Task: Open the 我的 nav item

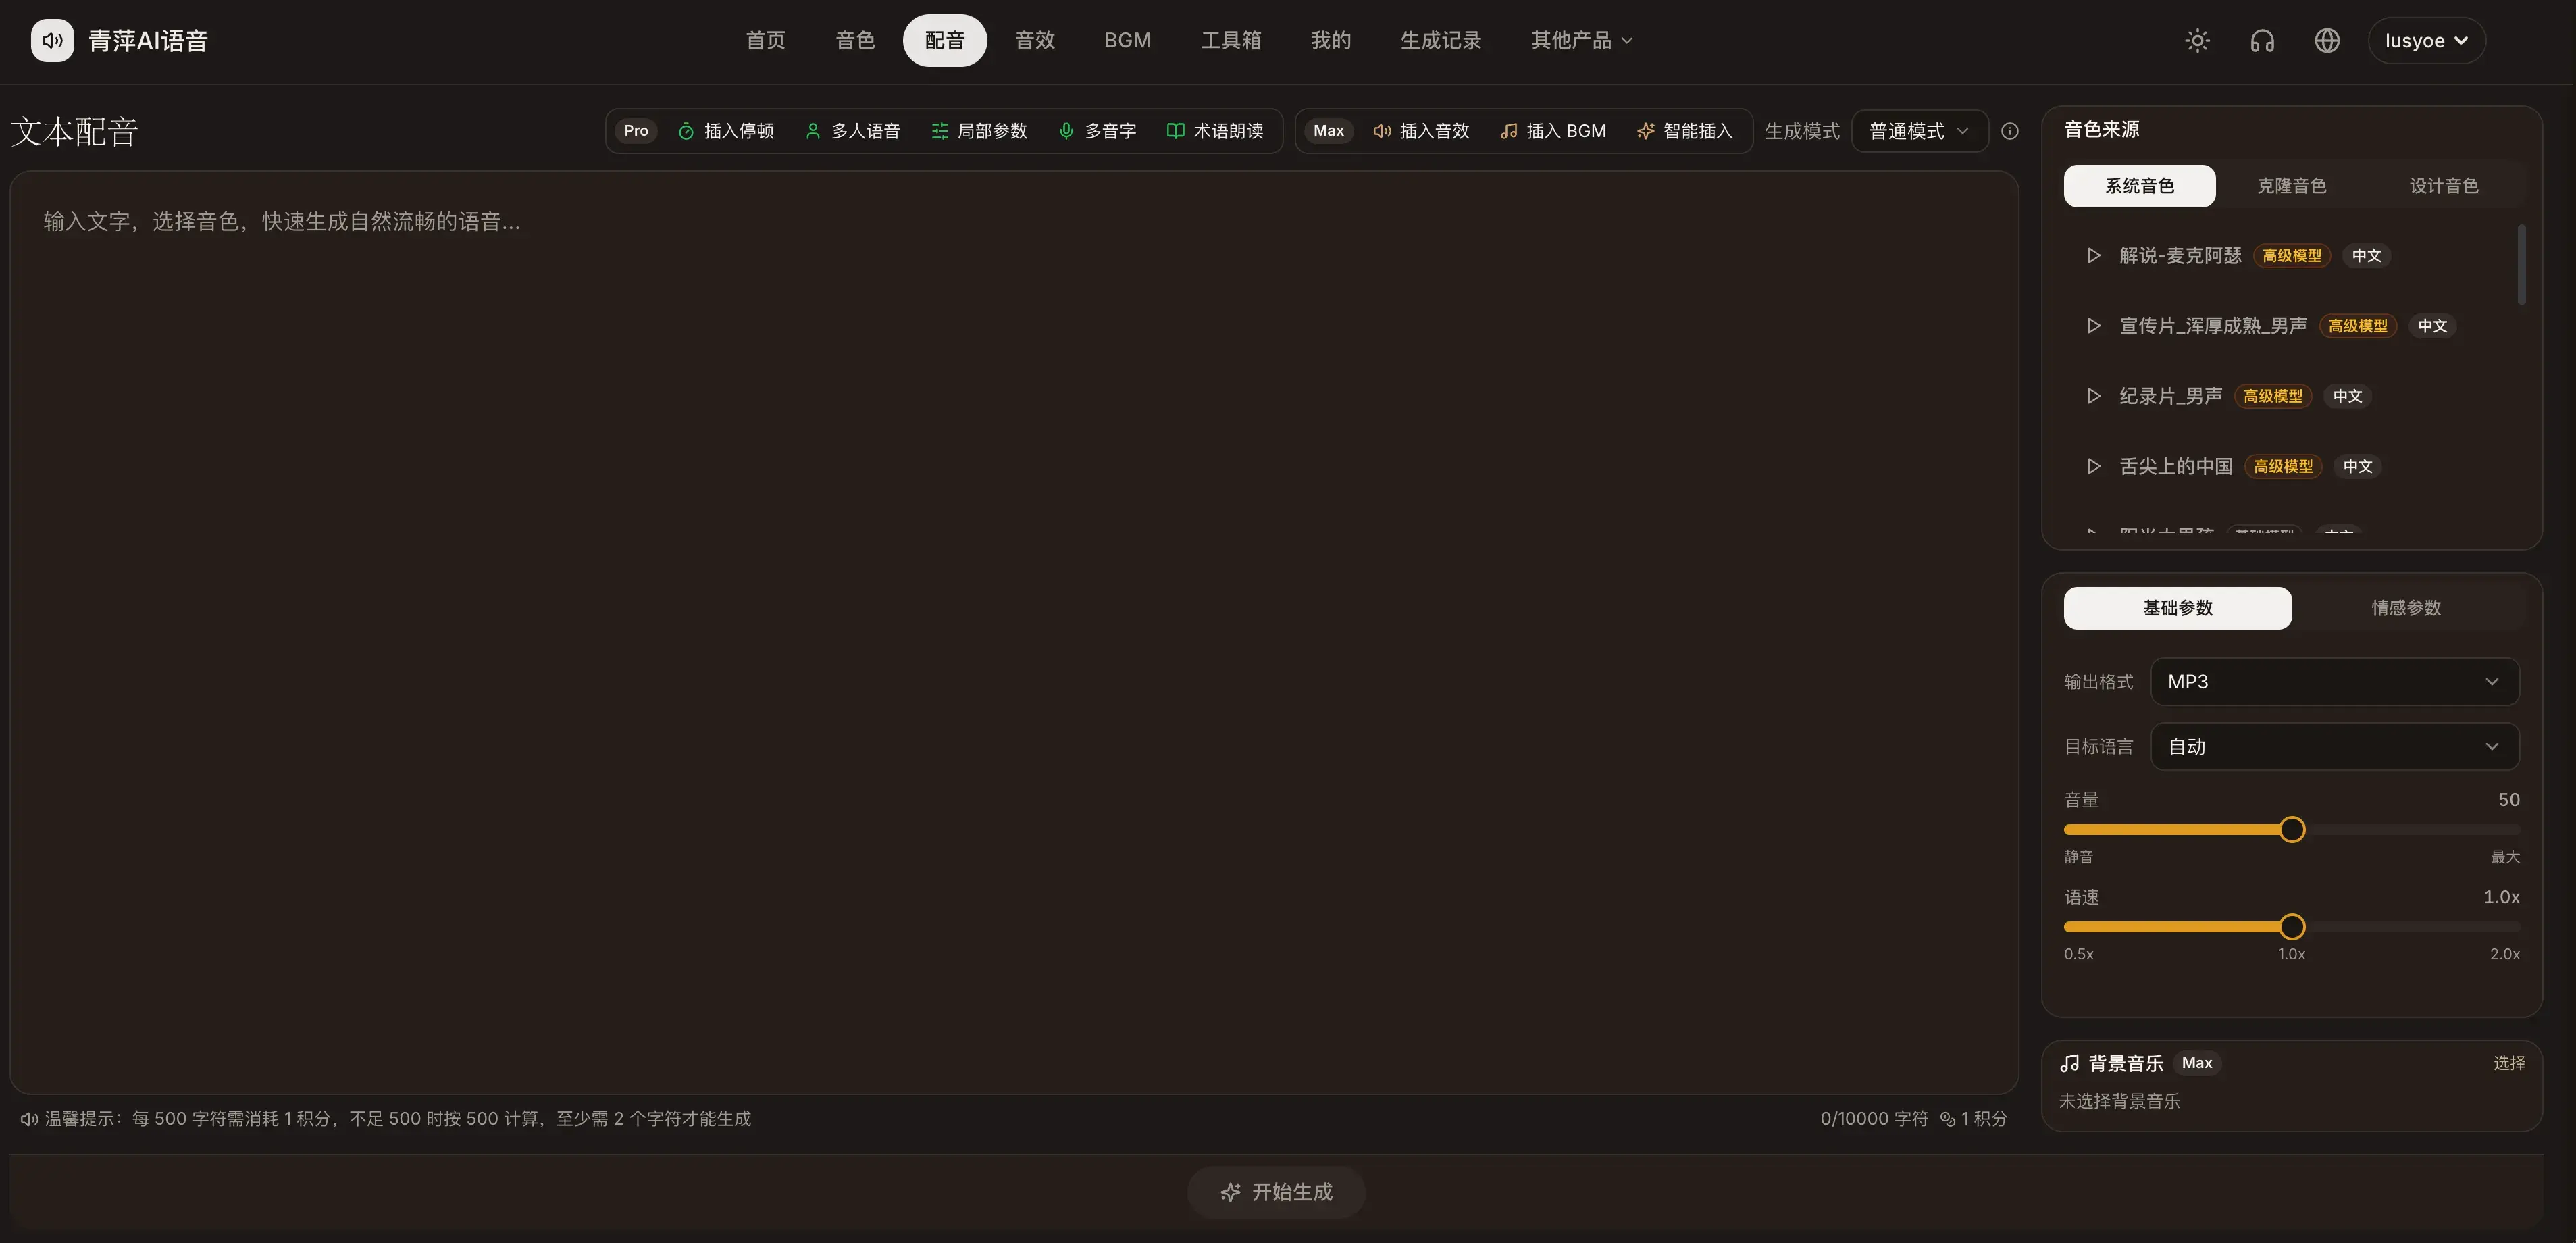Action: pos(1330,40)
